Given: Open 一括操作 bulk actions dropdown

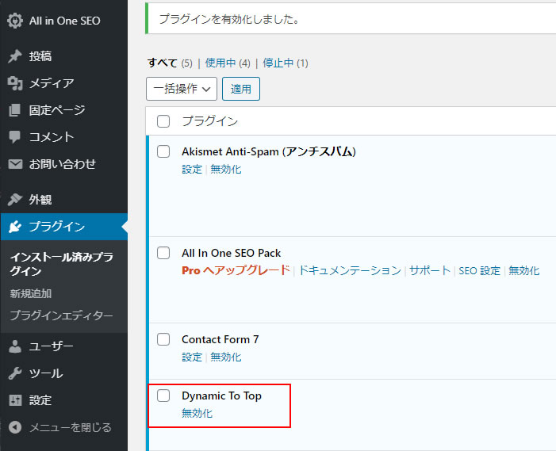Looking at the screenshot, I should tap(182, 89).
